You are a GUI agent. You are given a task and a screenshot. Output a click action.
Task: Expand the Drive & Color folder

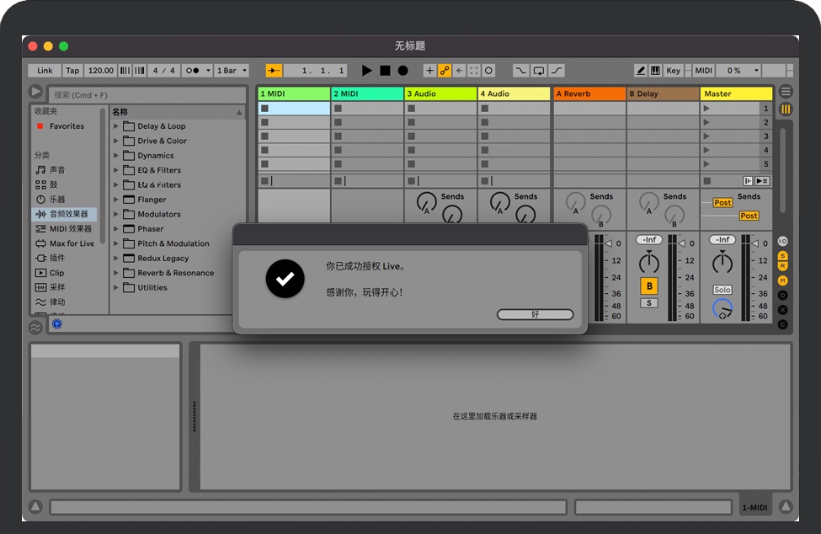pyautogui.click(x=115, y=141)
